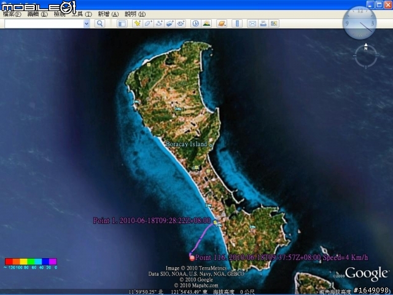Click the 'Point 116' Speed=4 Km/h label
This screenshot has width=393, height=295.
(x=281, y=258)
